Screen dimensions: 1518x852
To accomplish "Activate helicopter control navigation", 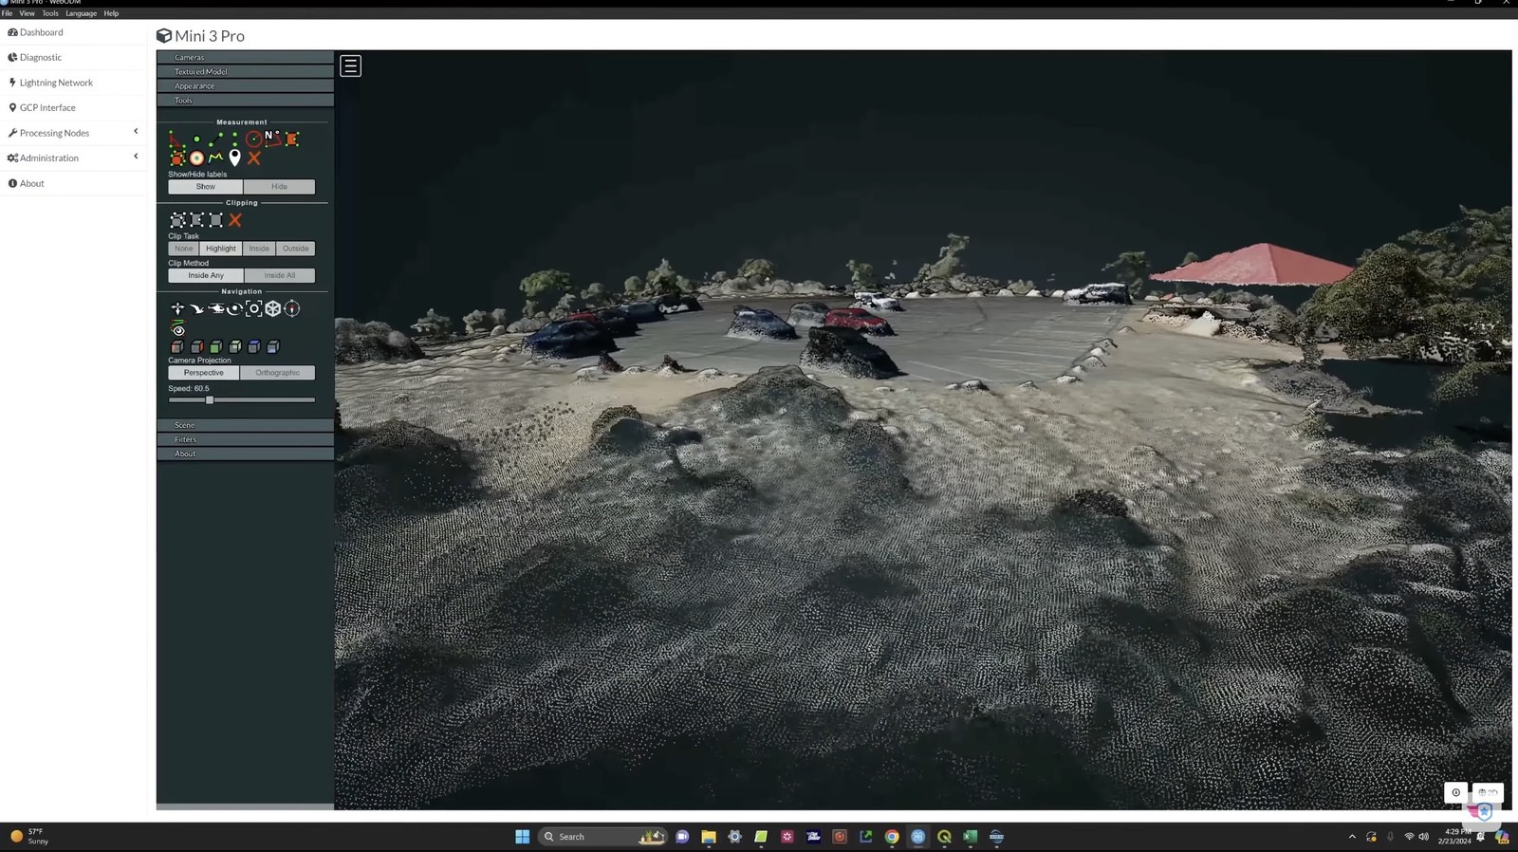I will (216, 308).
